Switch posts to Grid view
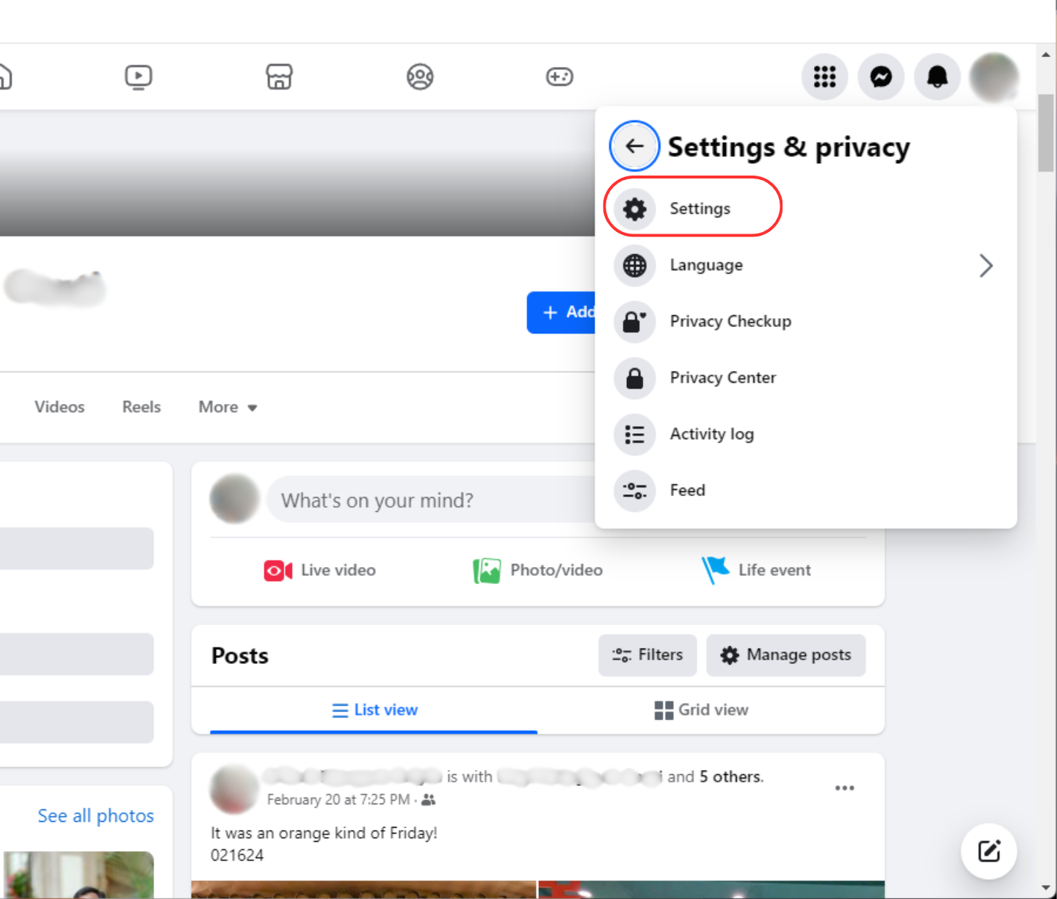The image size is (1057, 899). point(702,710)
